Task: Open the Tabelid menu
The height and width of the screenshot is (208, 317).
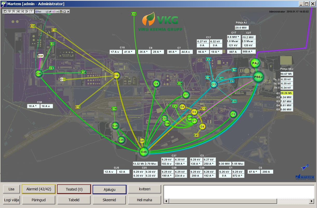Action: click(74, 200)
